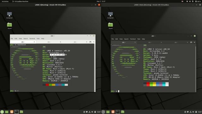This screenshot has width=202, height=114.
Task: Click the volume tray icon in LMDE 5 panel
Action: click(193, 112)
